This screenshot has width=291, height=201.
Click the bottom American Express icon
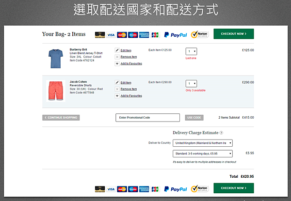click(144, 189)
